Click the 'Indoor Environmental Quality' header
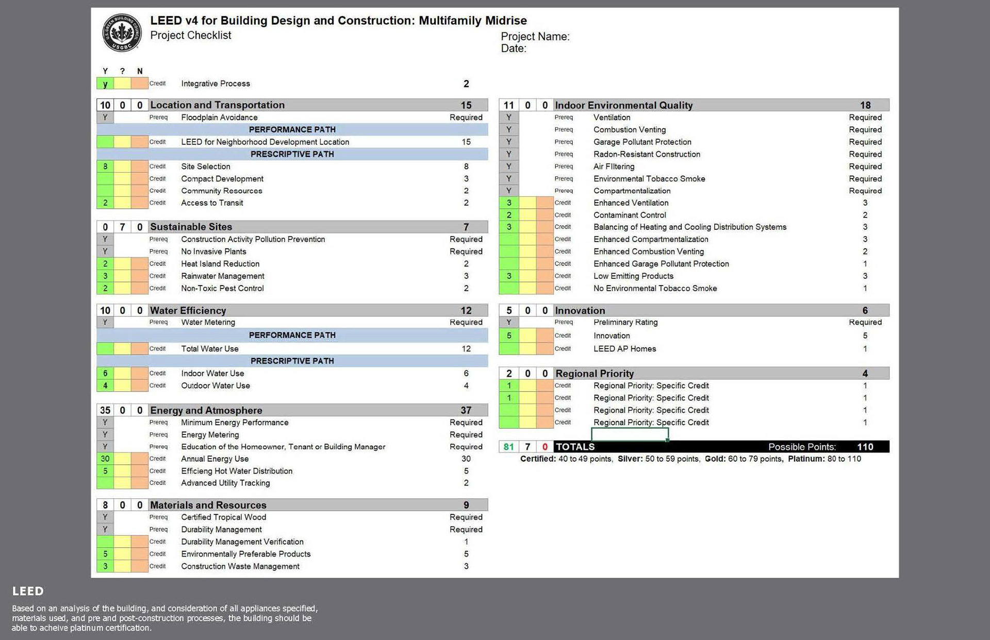The width and height of the screenshot is (990, 640). (x=624, y=105)
